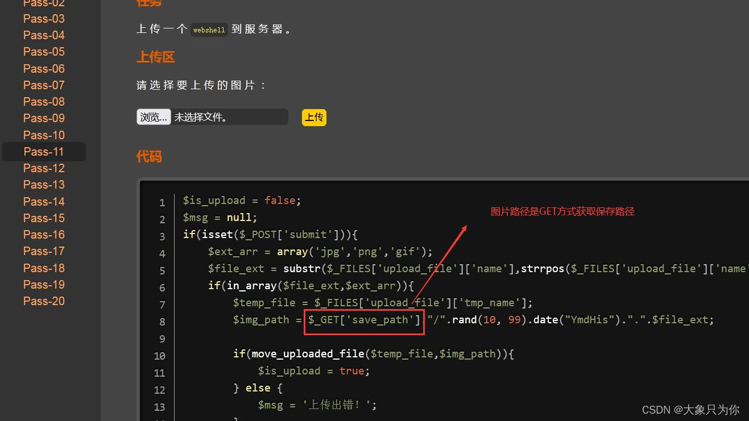Click $_GET['save_path'] in line 8
Image resolution: width=749 pixels, height=421 pixels.
(x=364, y=320)
